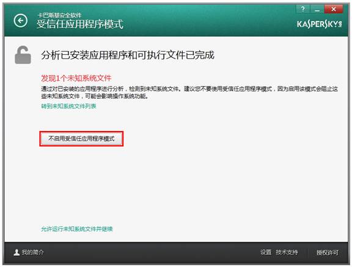Go back using the circled arrow icon
Image resolution: width=352 pixels, height=267 pixels.
tap(21, 21)
